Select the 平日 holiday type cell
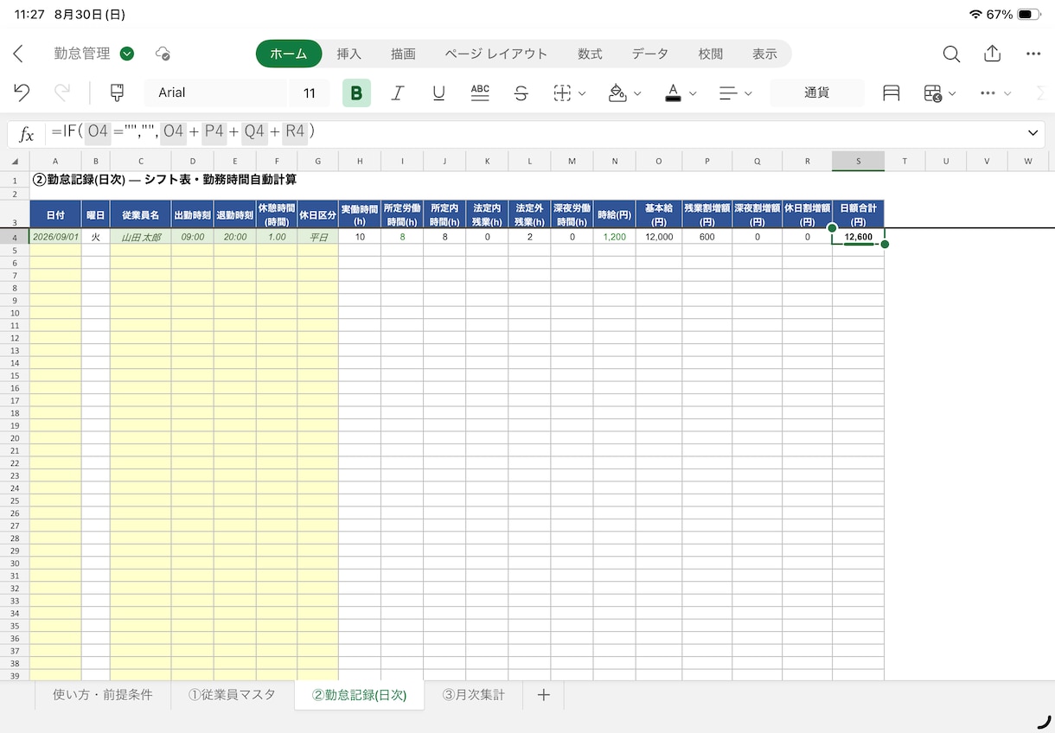 pyautogui.click(x=317, y=236)
